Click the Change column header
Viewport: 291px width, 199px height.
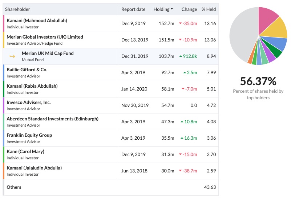click(x=189, y=9)
